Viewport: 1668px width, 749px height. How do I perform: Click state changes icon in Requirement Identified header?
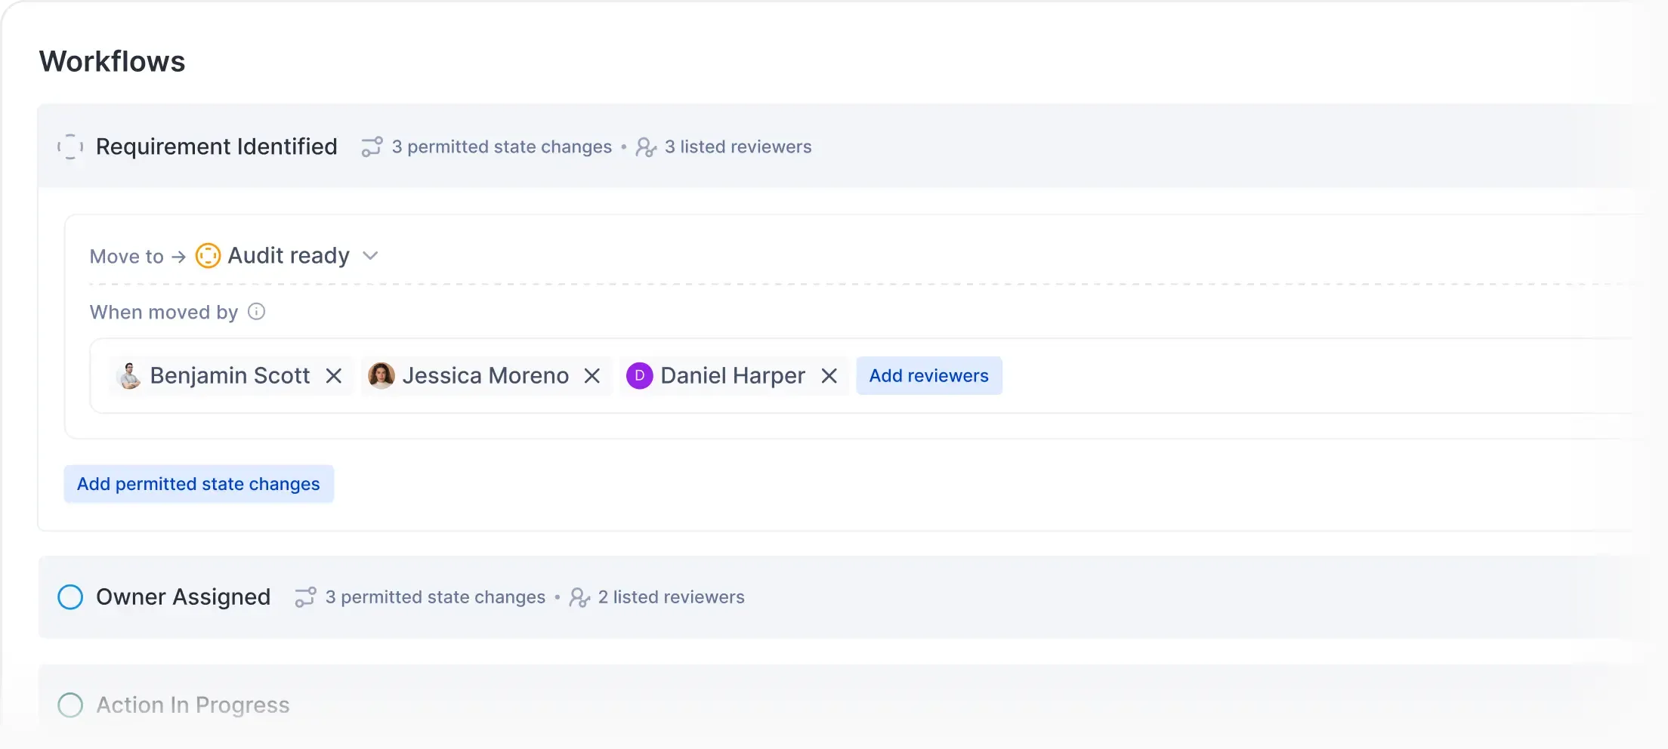372,146
